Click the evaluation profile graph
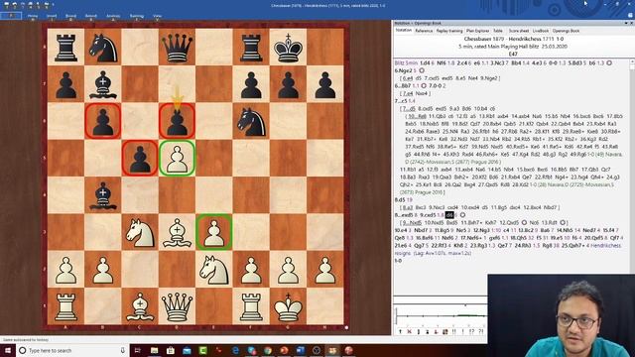 click(441, 315)
